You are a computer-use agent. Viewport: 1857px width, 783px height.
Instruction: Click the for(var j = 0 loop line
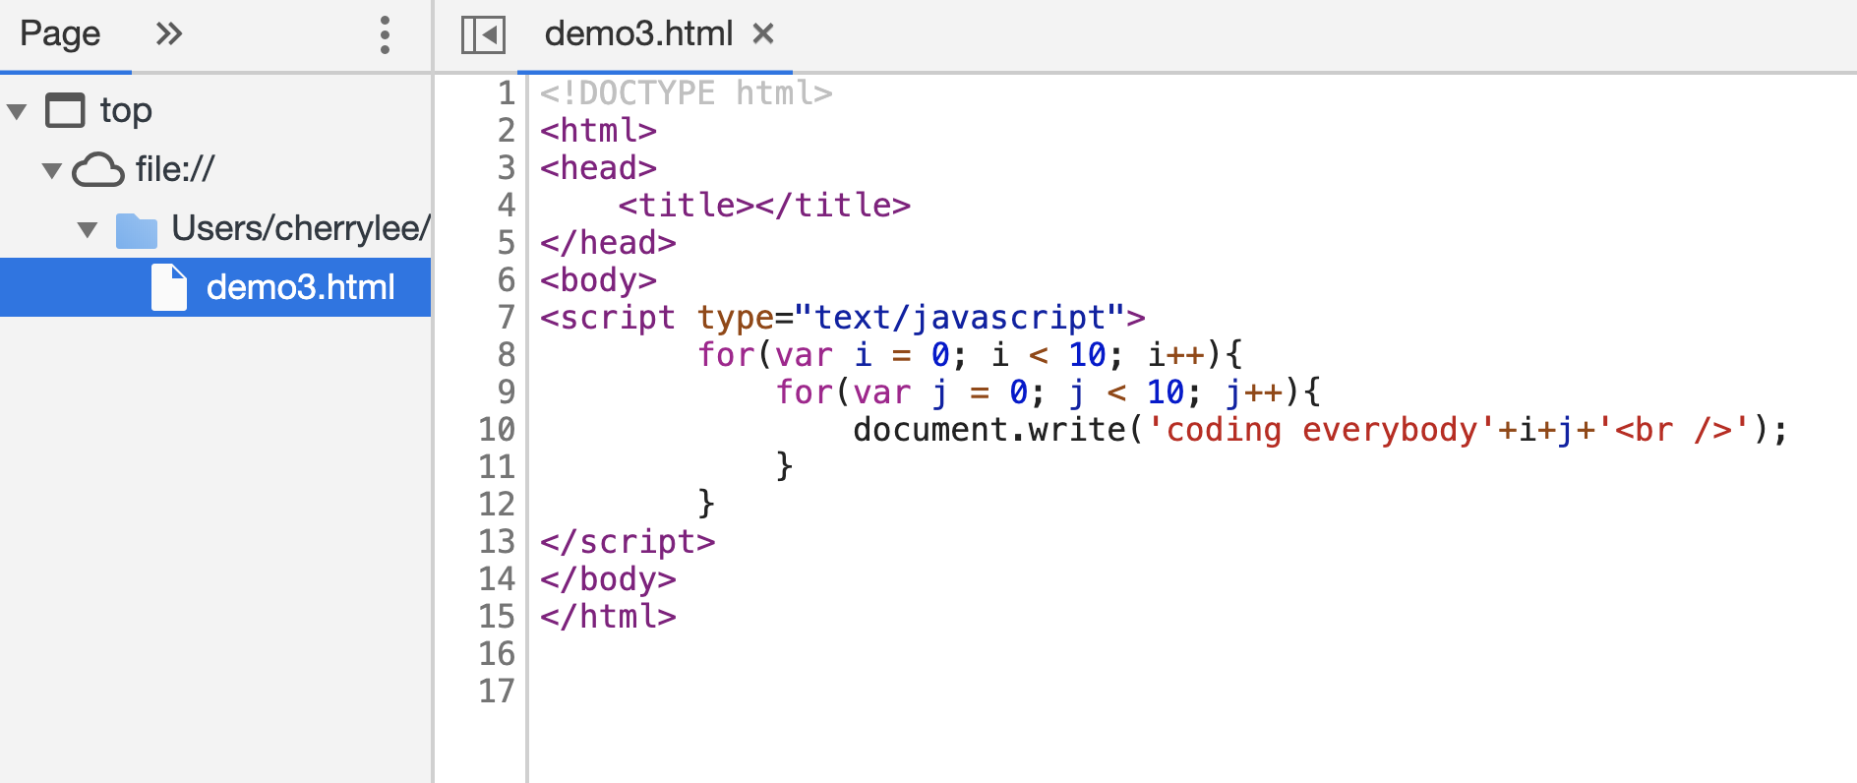[x=1048, y=391]
